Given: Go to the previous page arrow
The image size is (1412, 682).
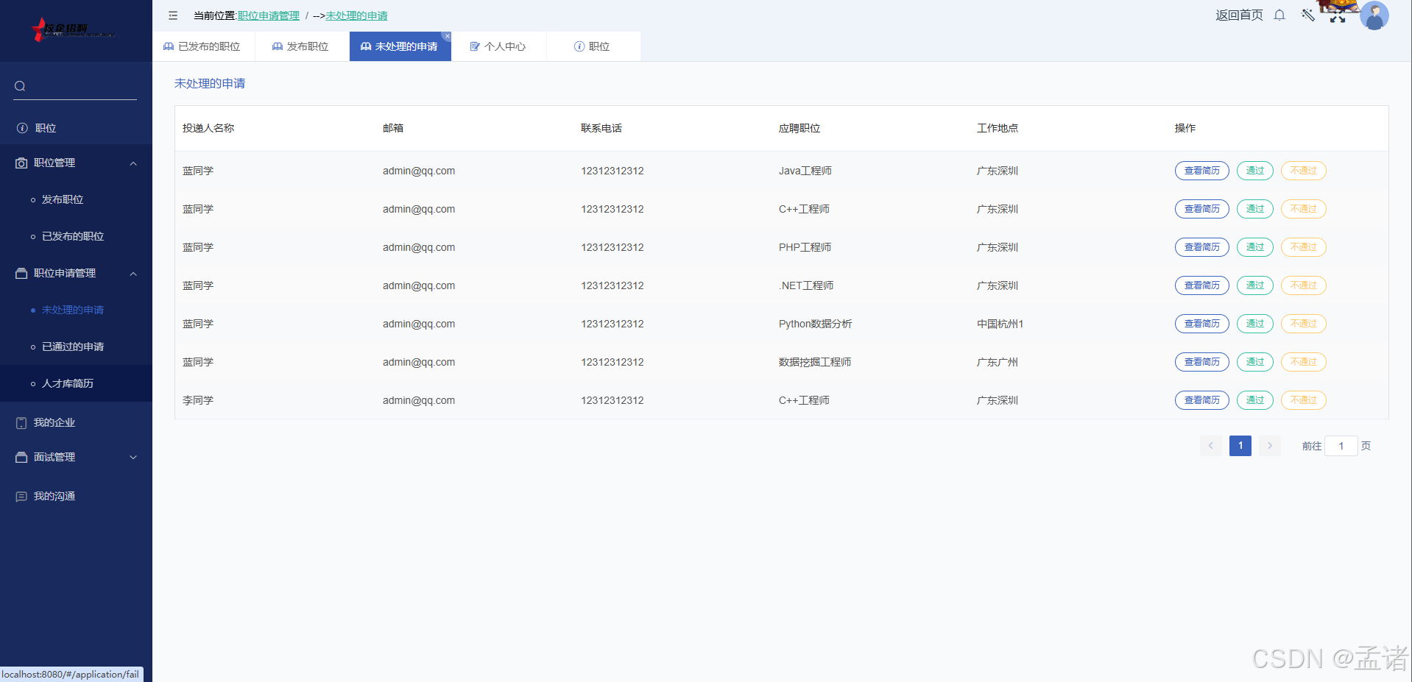Looking at the screenshot, I should pyautogui.click(x=1210, y=446).
